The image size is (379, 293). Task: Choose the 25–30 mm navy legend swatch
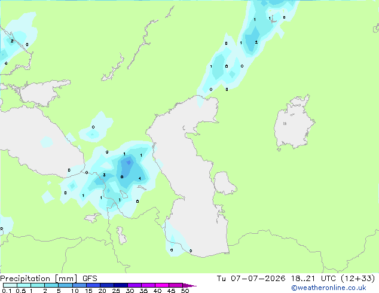[121, 285]
